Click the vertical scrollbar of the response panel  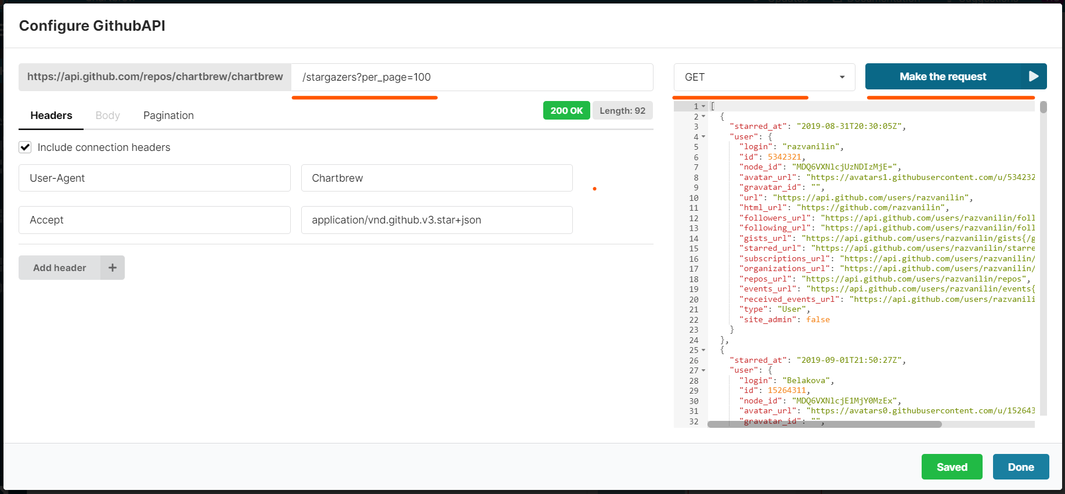pyautogui.click(x=1043, y=107)
